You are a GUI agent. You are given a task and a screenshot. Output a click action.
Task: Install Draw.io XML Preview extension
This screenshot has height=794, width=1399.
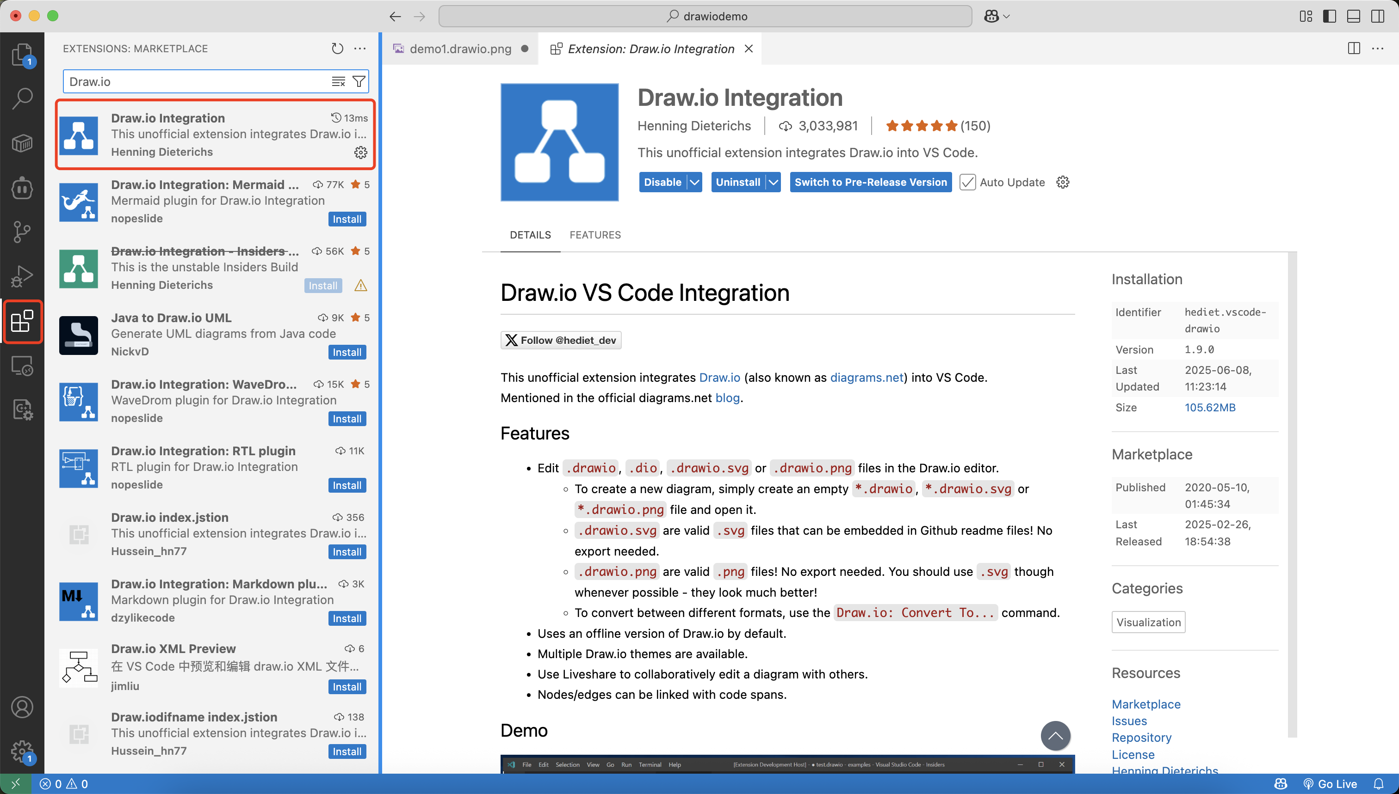coord(347,687)
